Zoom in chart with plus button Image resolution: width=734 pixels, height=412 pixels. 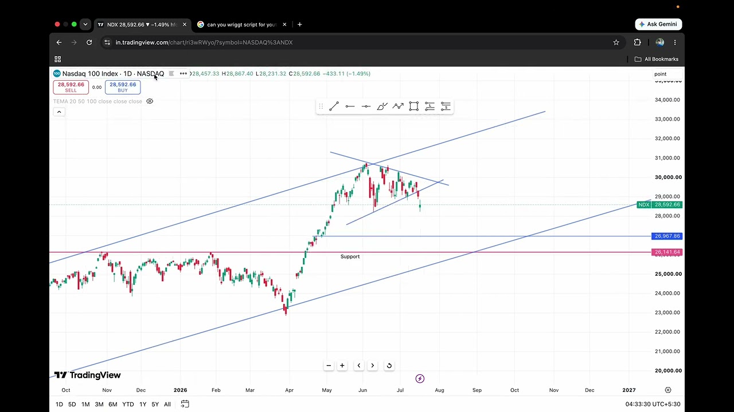[x=342, y=366]
